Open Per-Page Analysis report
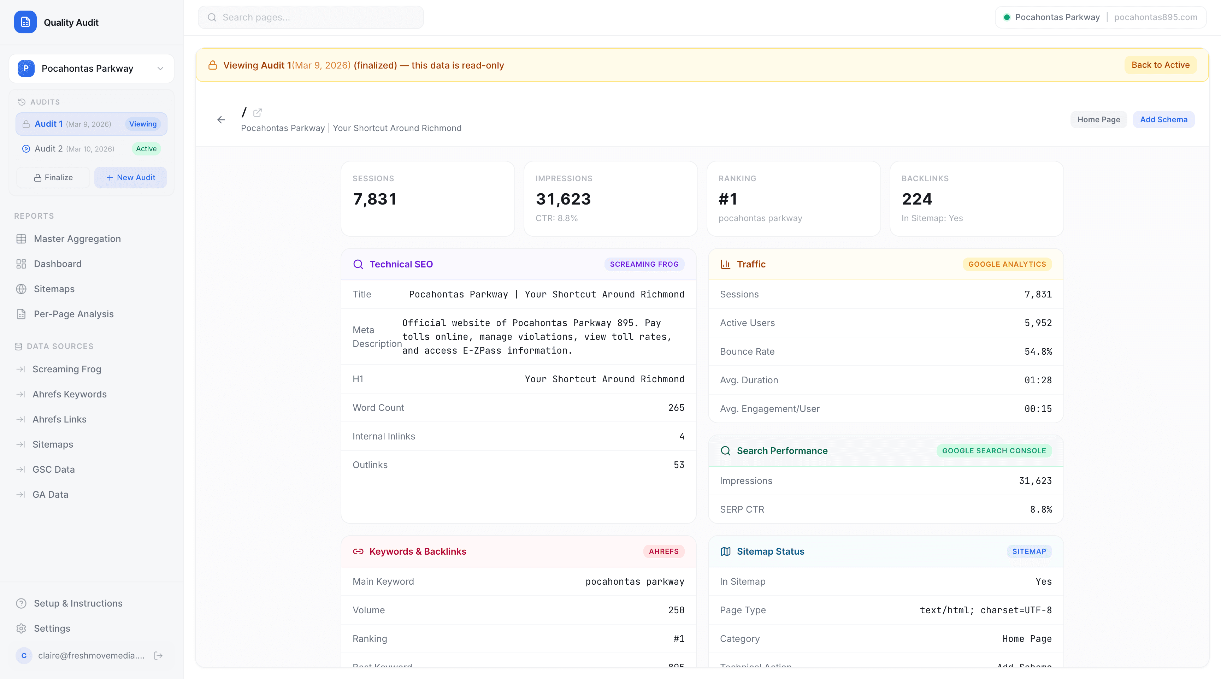The width and height of the screenshot is (1221, 679). tap(92, 314)
